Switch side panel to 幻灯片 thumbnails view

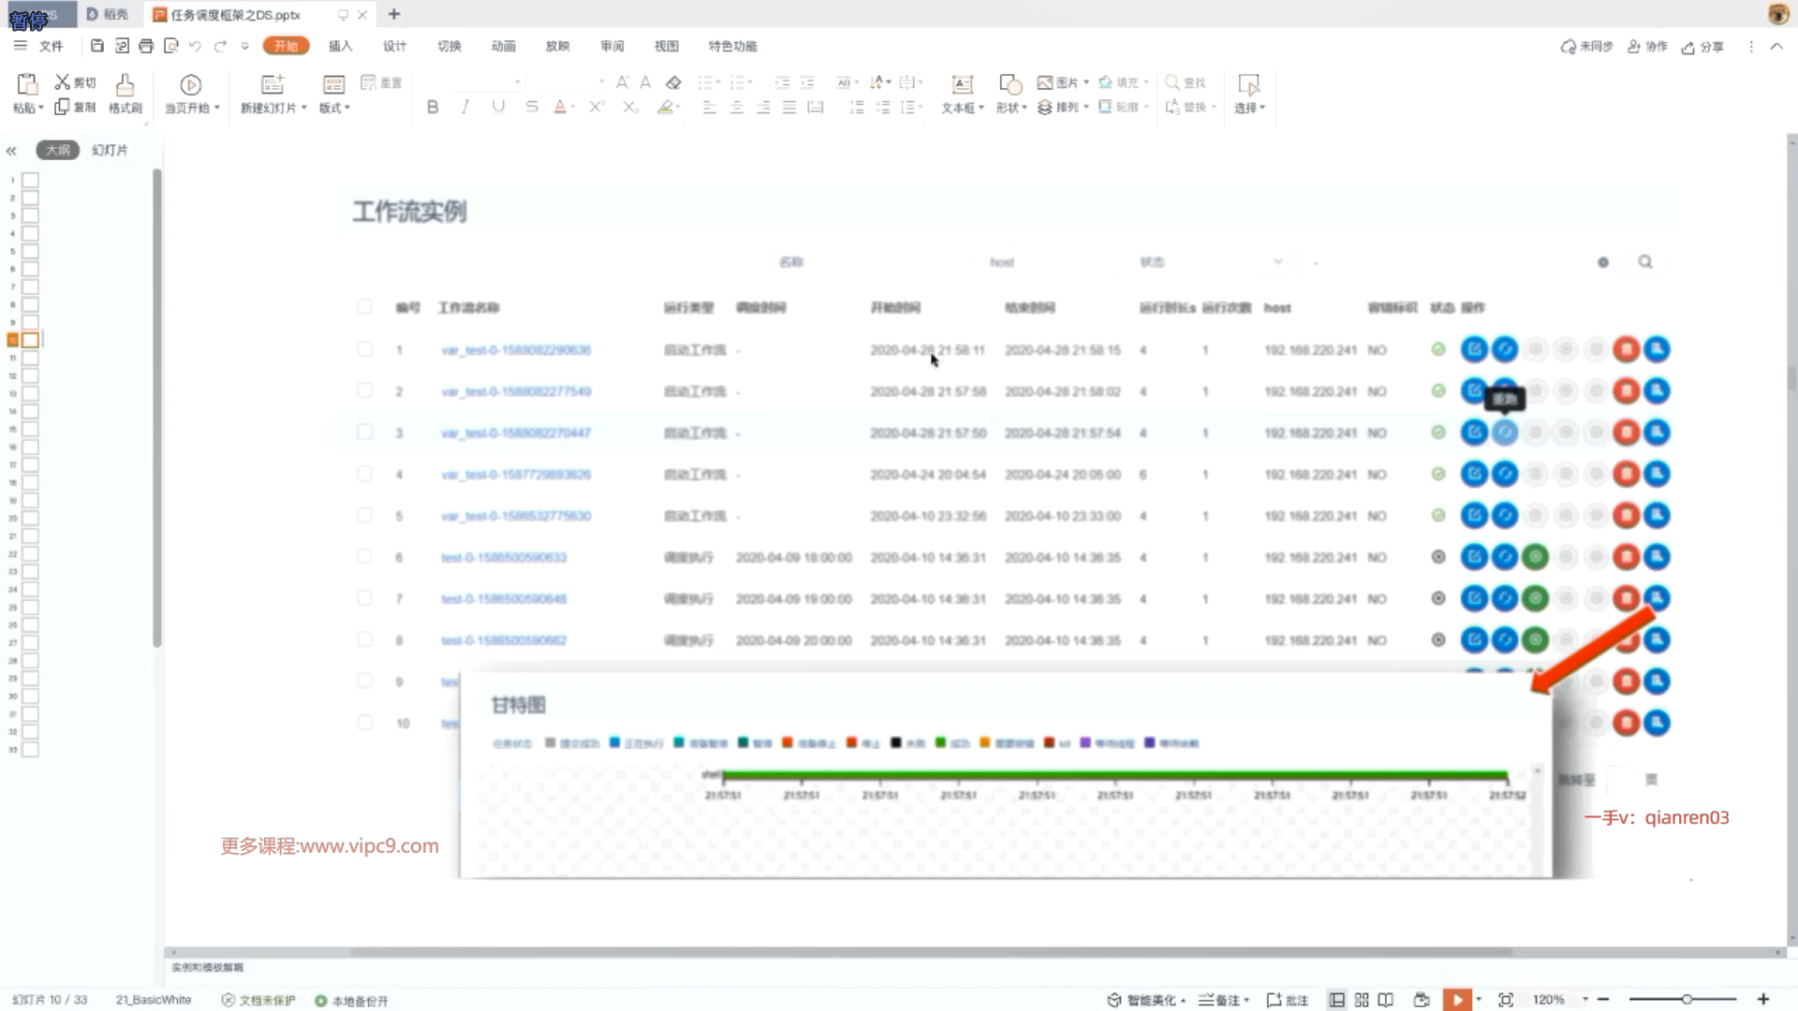110,150
